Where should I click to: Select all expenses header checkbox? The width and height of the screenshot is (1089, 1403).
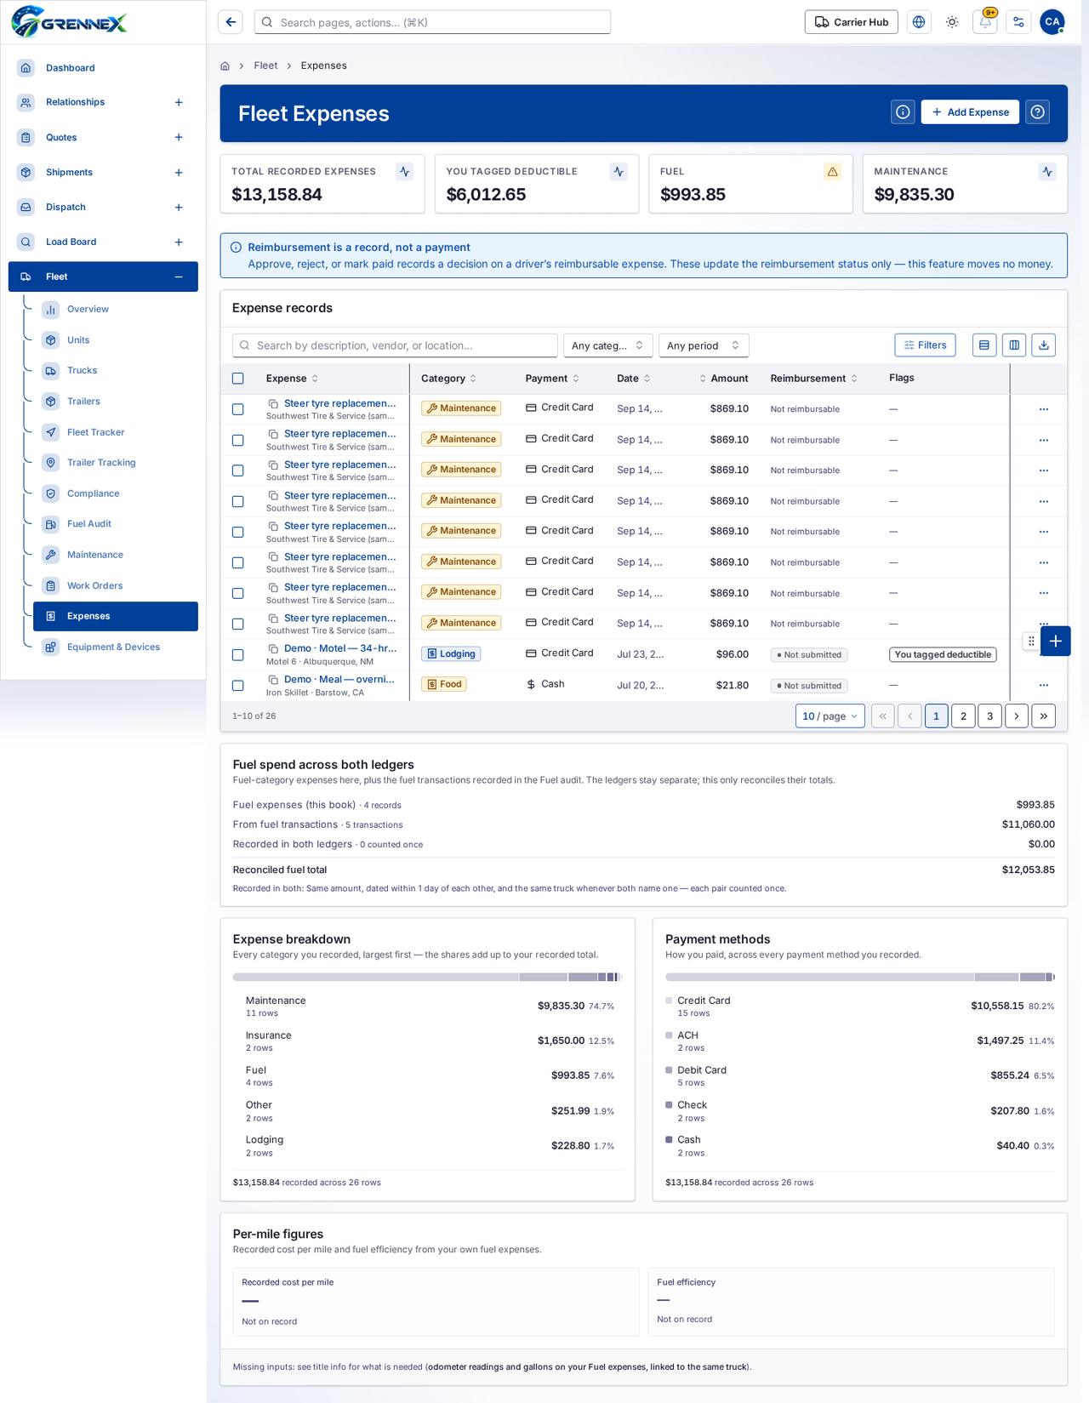pos(238,379)
